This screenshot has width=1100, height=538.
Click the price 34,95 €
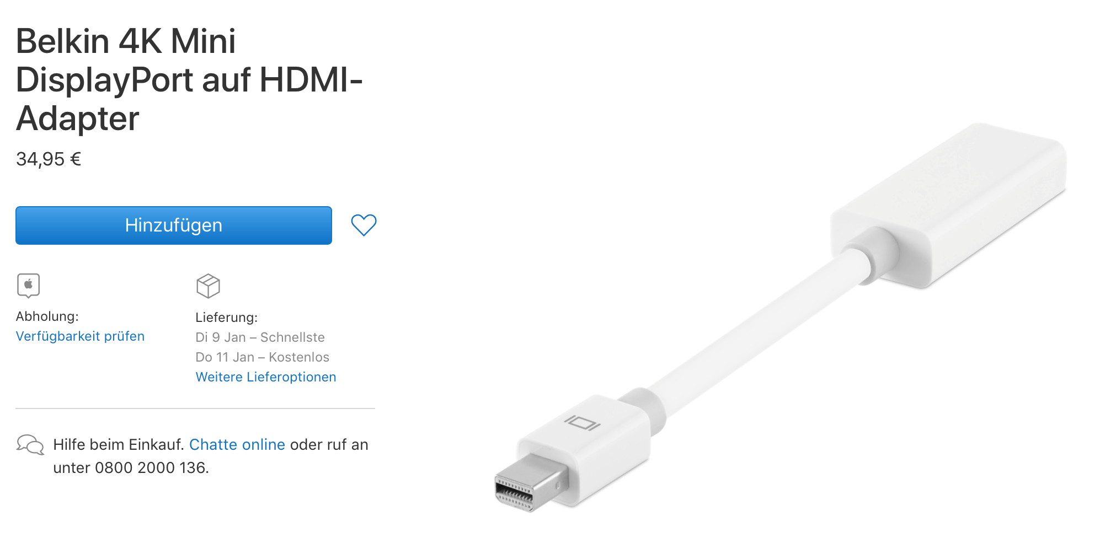point(49,159)
